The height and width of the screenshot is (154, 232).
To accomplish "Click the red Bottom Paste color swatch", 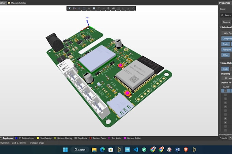I will 90,138.
